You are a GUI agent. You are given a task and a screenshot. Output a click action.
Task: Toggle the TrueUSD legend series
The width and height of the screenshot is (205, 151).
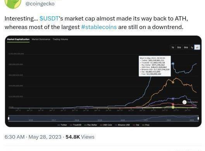[76, 125]
